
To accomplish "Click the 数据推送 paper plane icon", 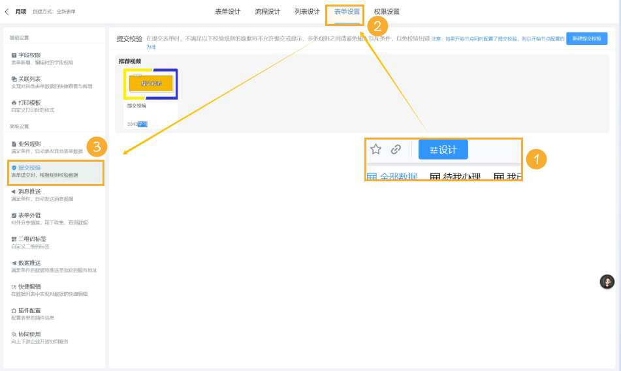I will point(14,263).
